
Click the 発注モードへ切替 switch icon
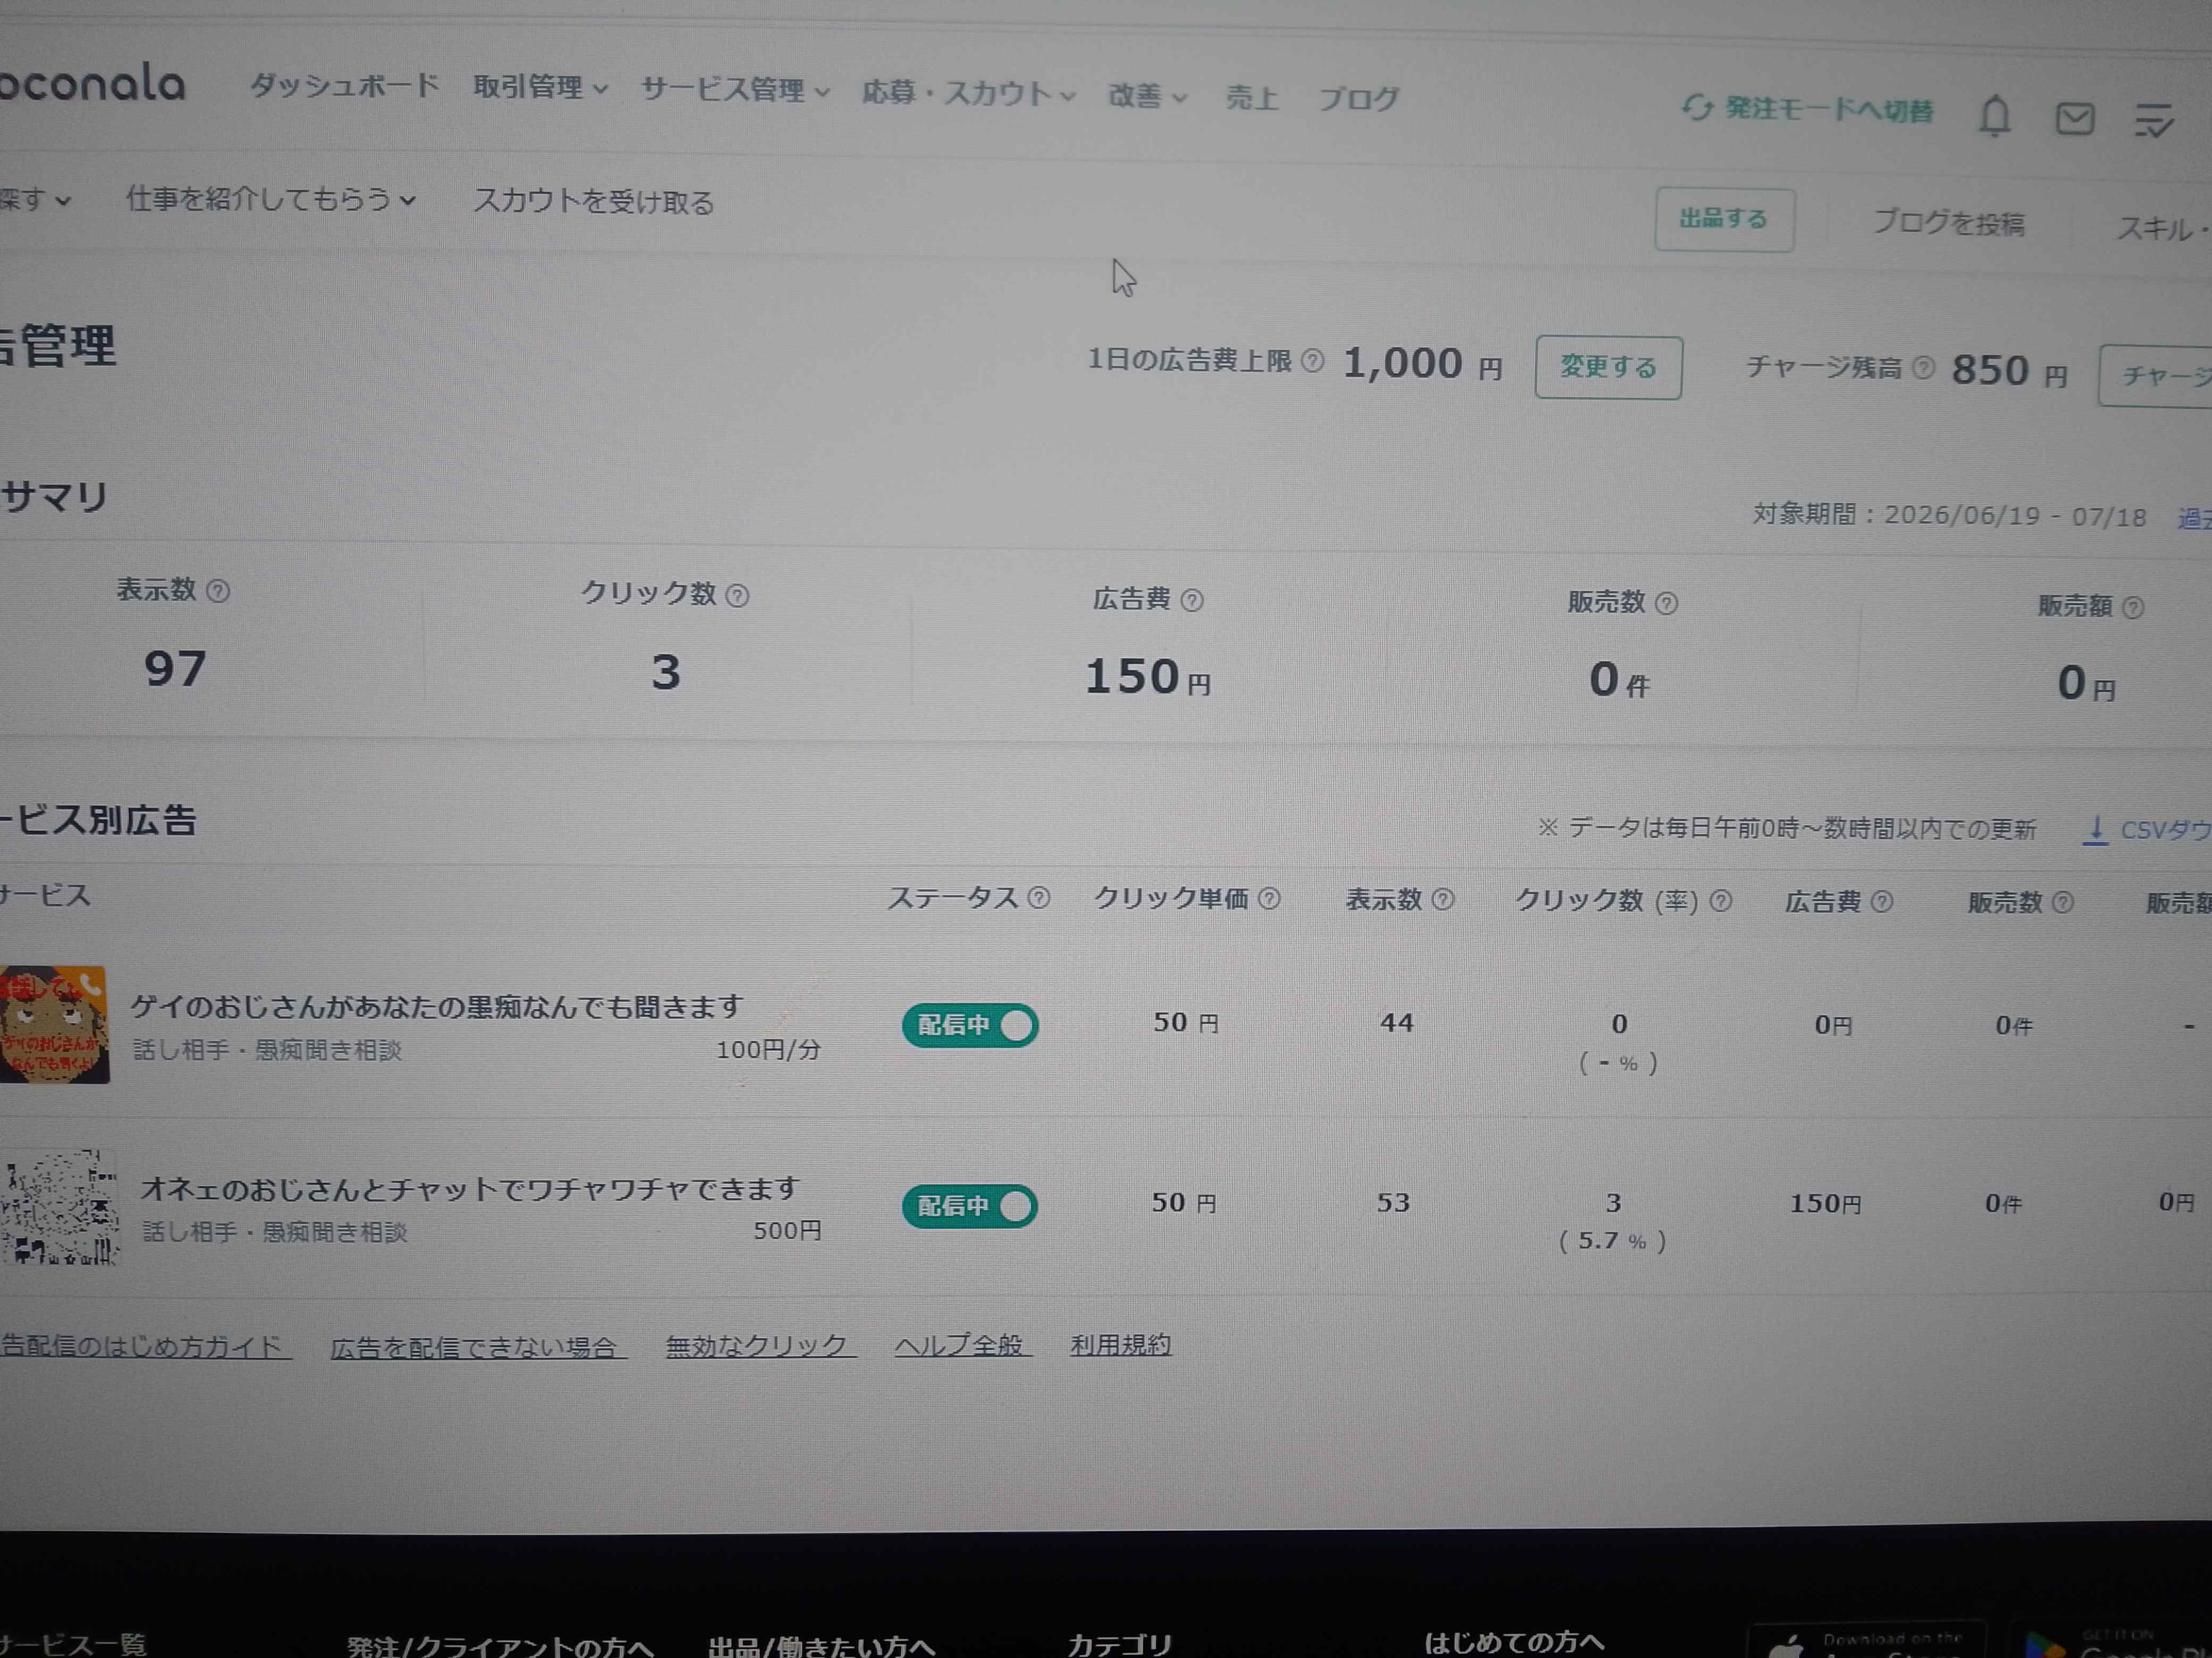(1697, 107)
